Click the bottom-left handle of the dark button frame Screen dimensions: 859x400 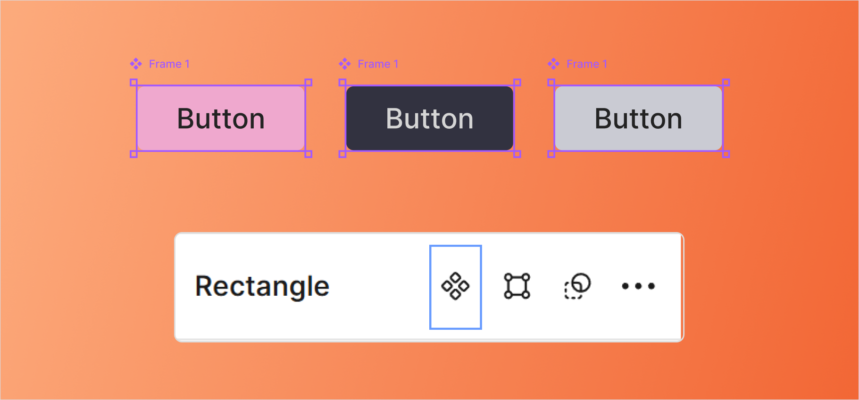tap(342, 154)
